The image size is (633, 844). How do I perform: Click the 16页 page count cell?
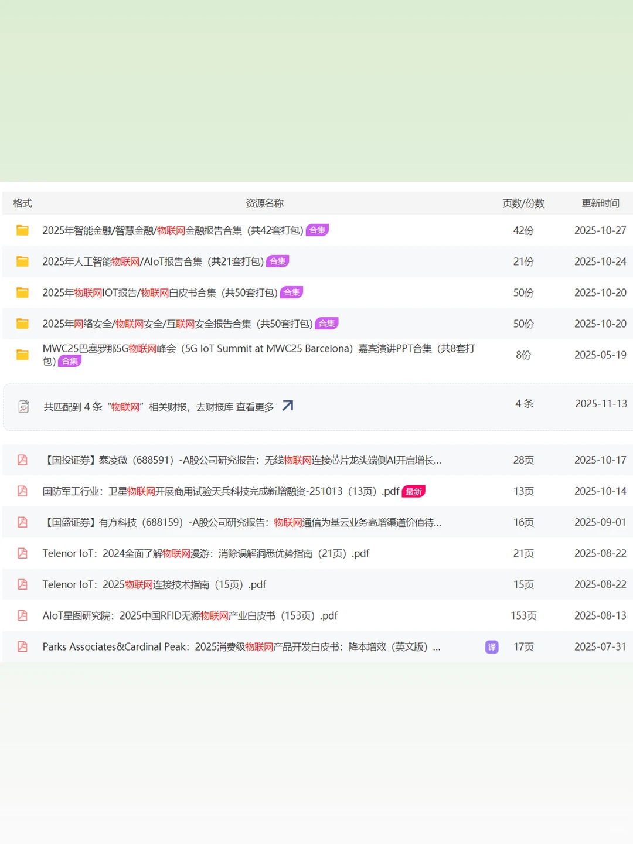coord(523,522)
